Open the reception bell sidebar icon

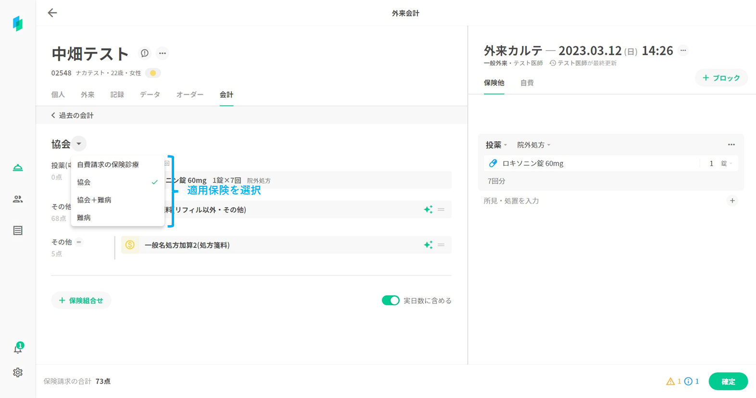pos(18,168)
